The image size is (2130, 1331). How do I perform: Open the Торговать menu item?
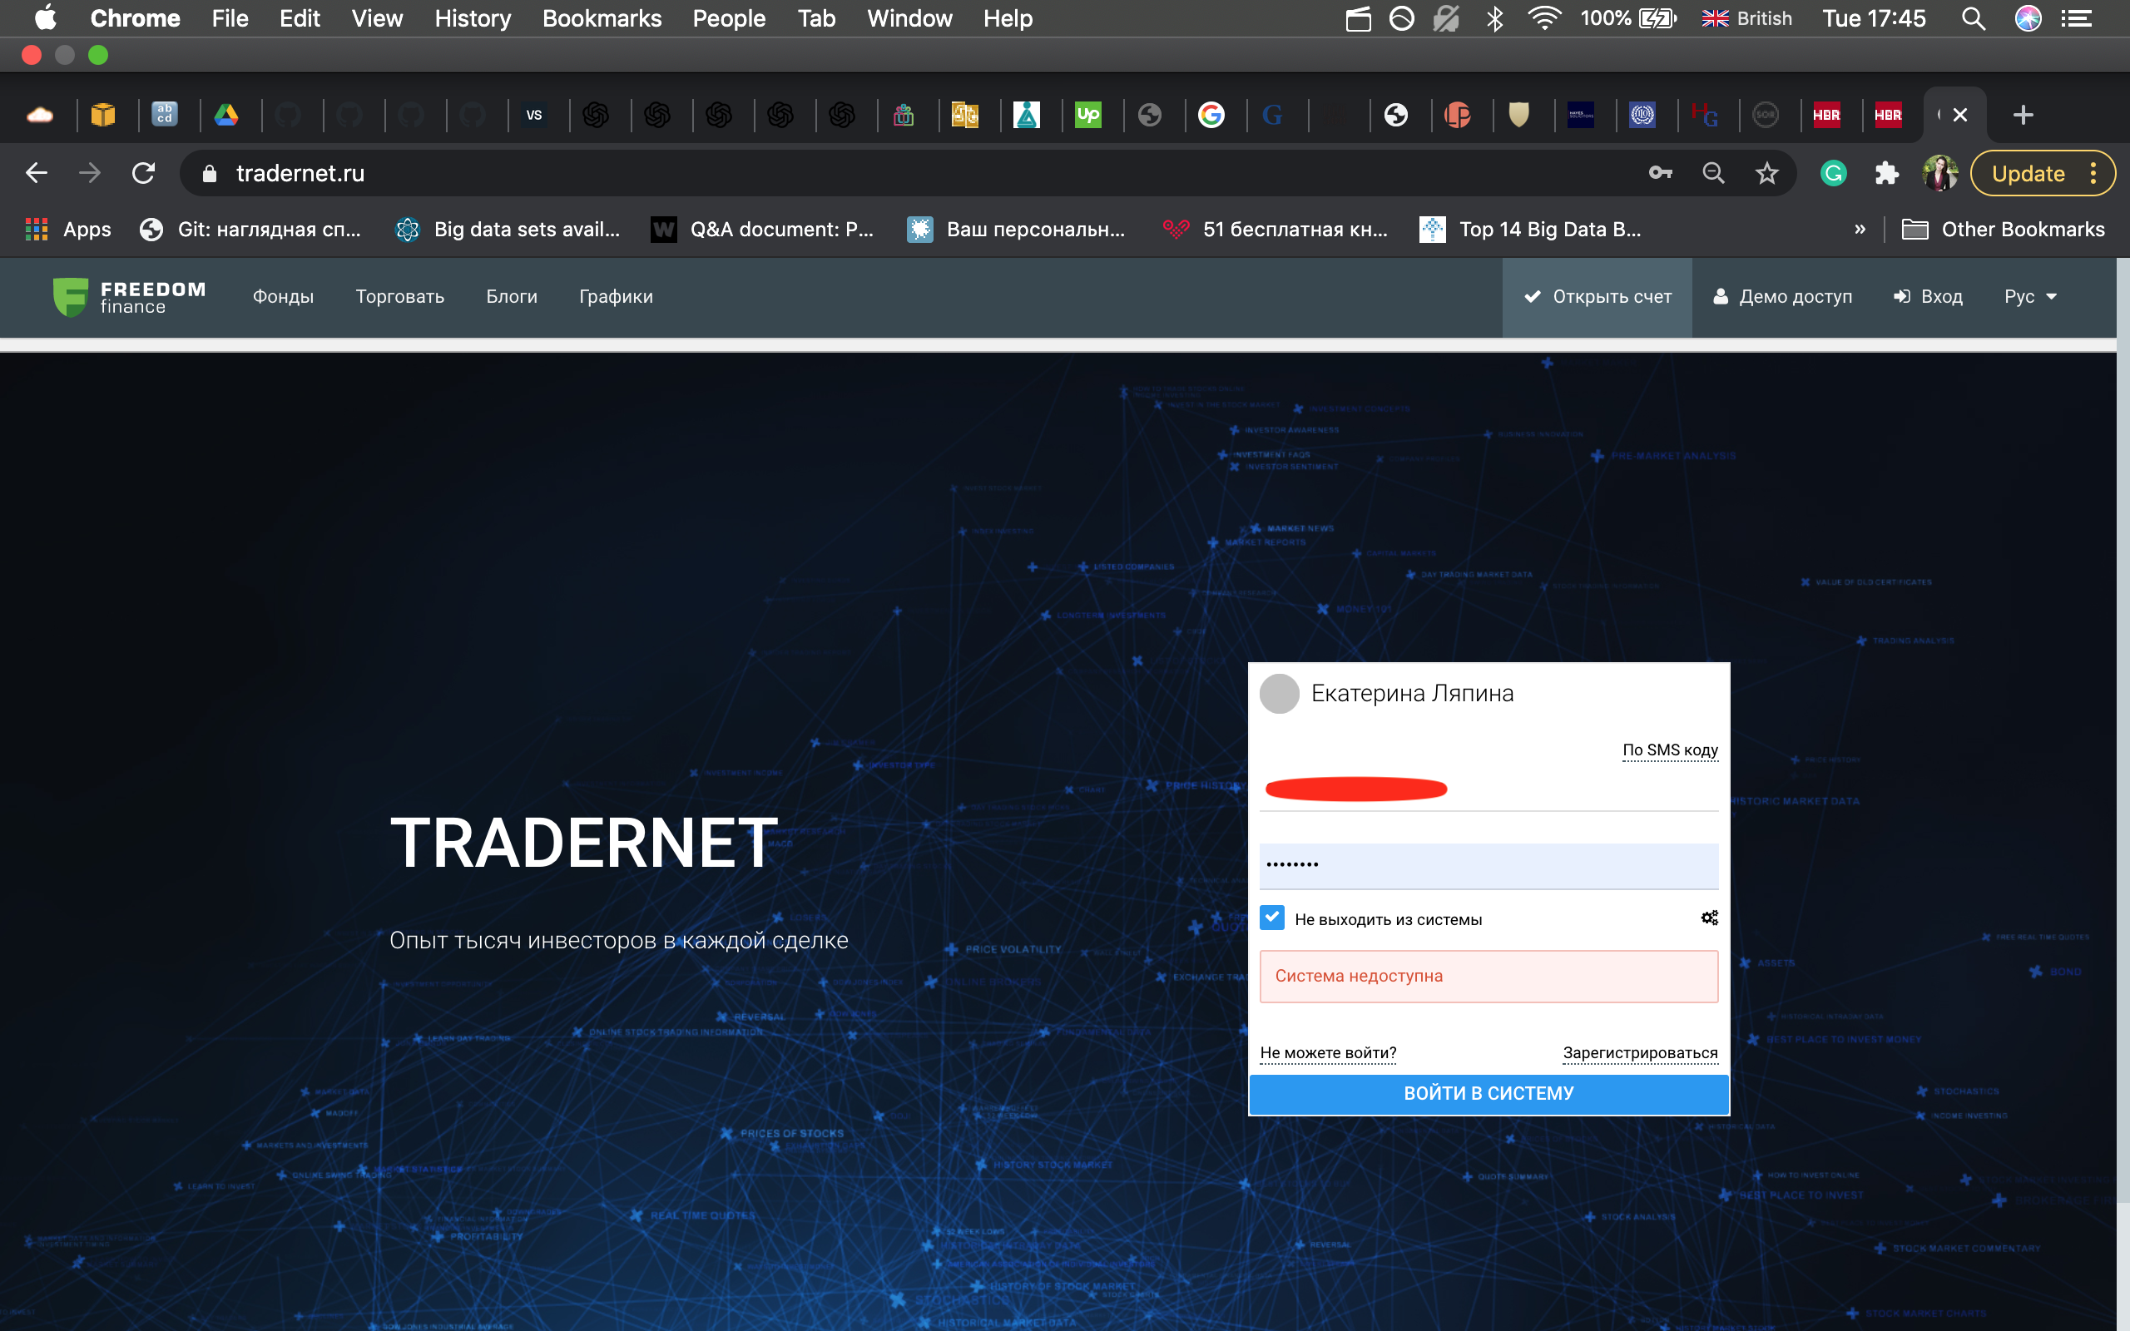point(399,297)
